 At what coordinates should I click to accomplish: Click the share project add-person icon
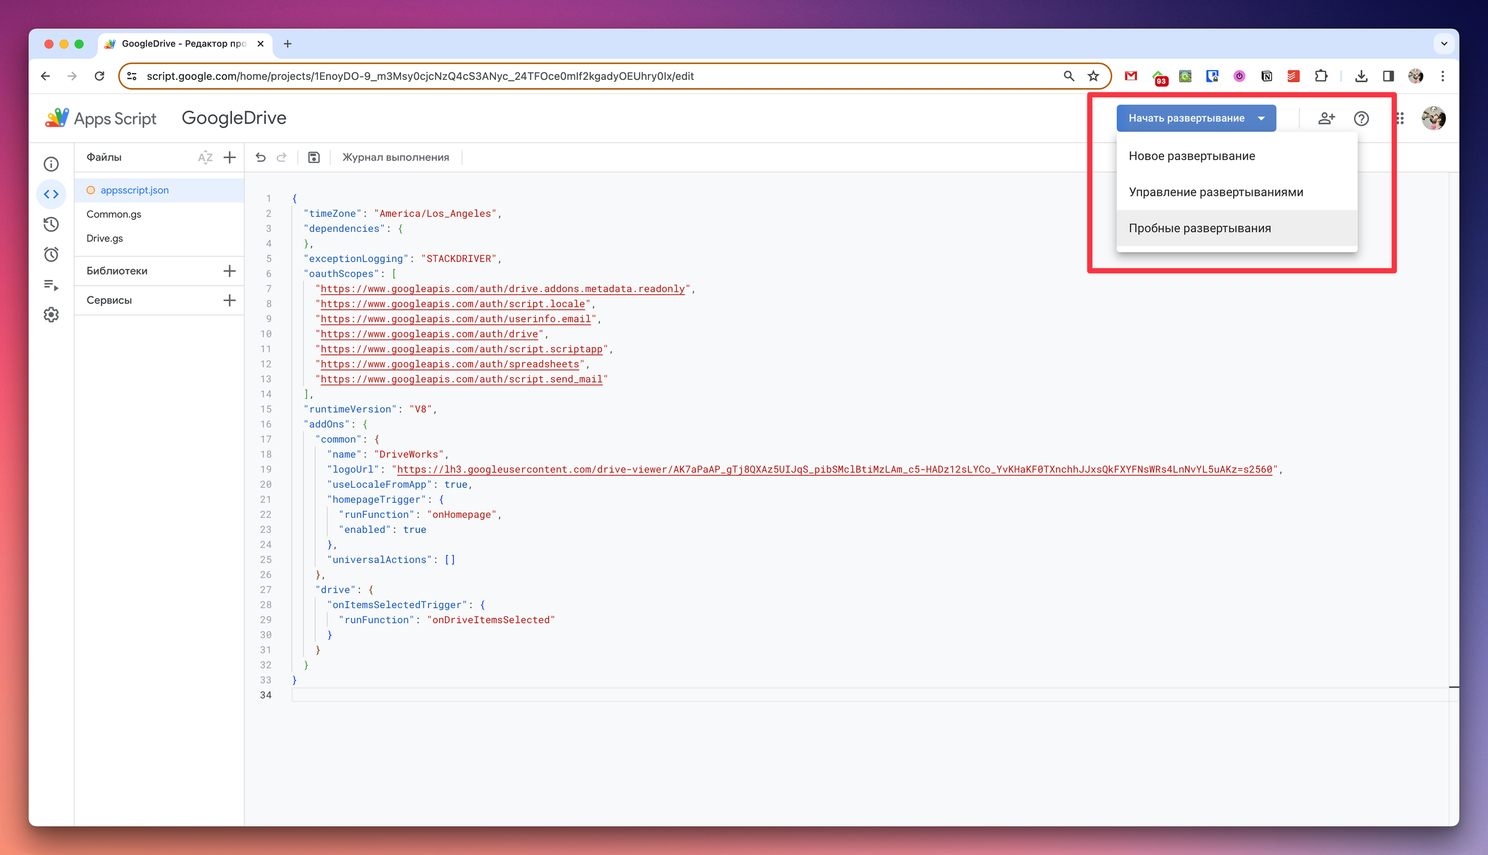[x=1326, y=118]
